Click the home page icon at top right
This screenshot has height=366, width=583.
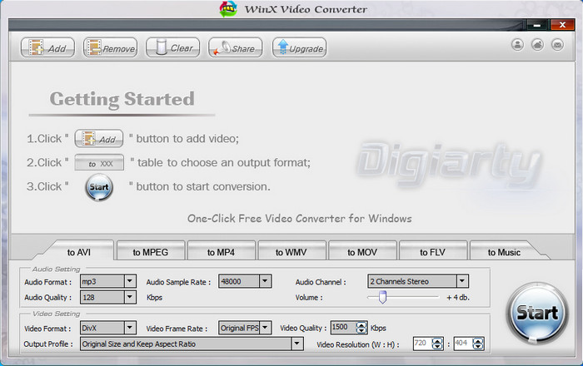[x=537, y=44]
